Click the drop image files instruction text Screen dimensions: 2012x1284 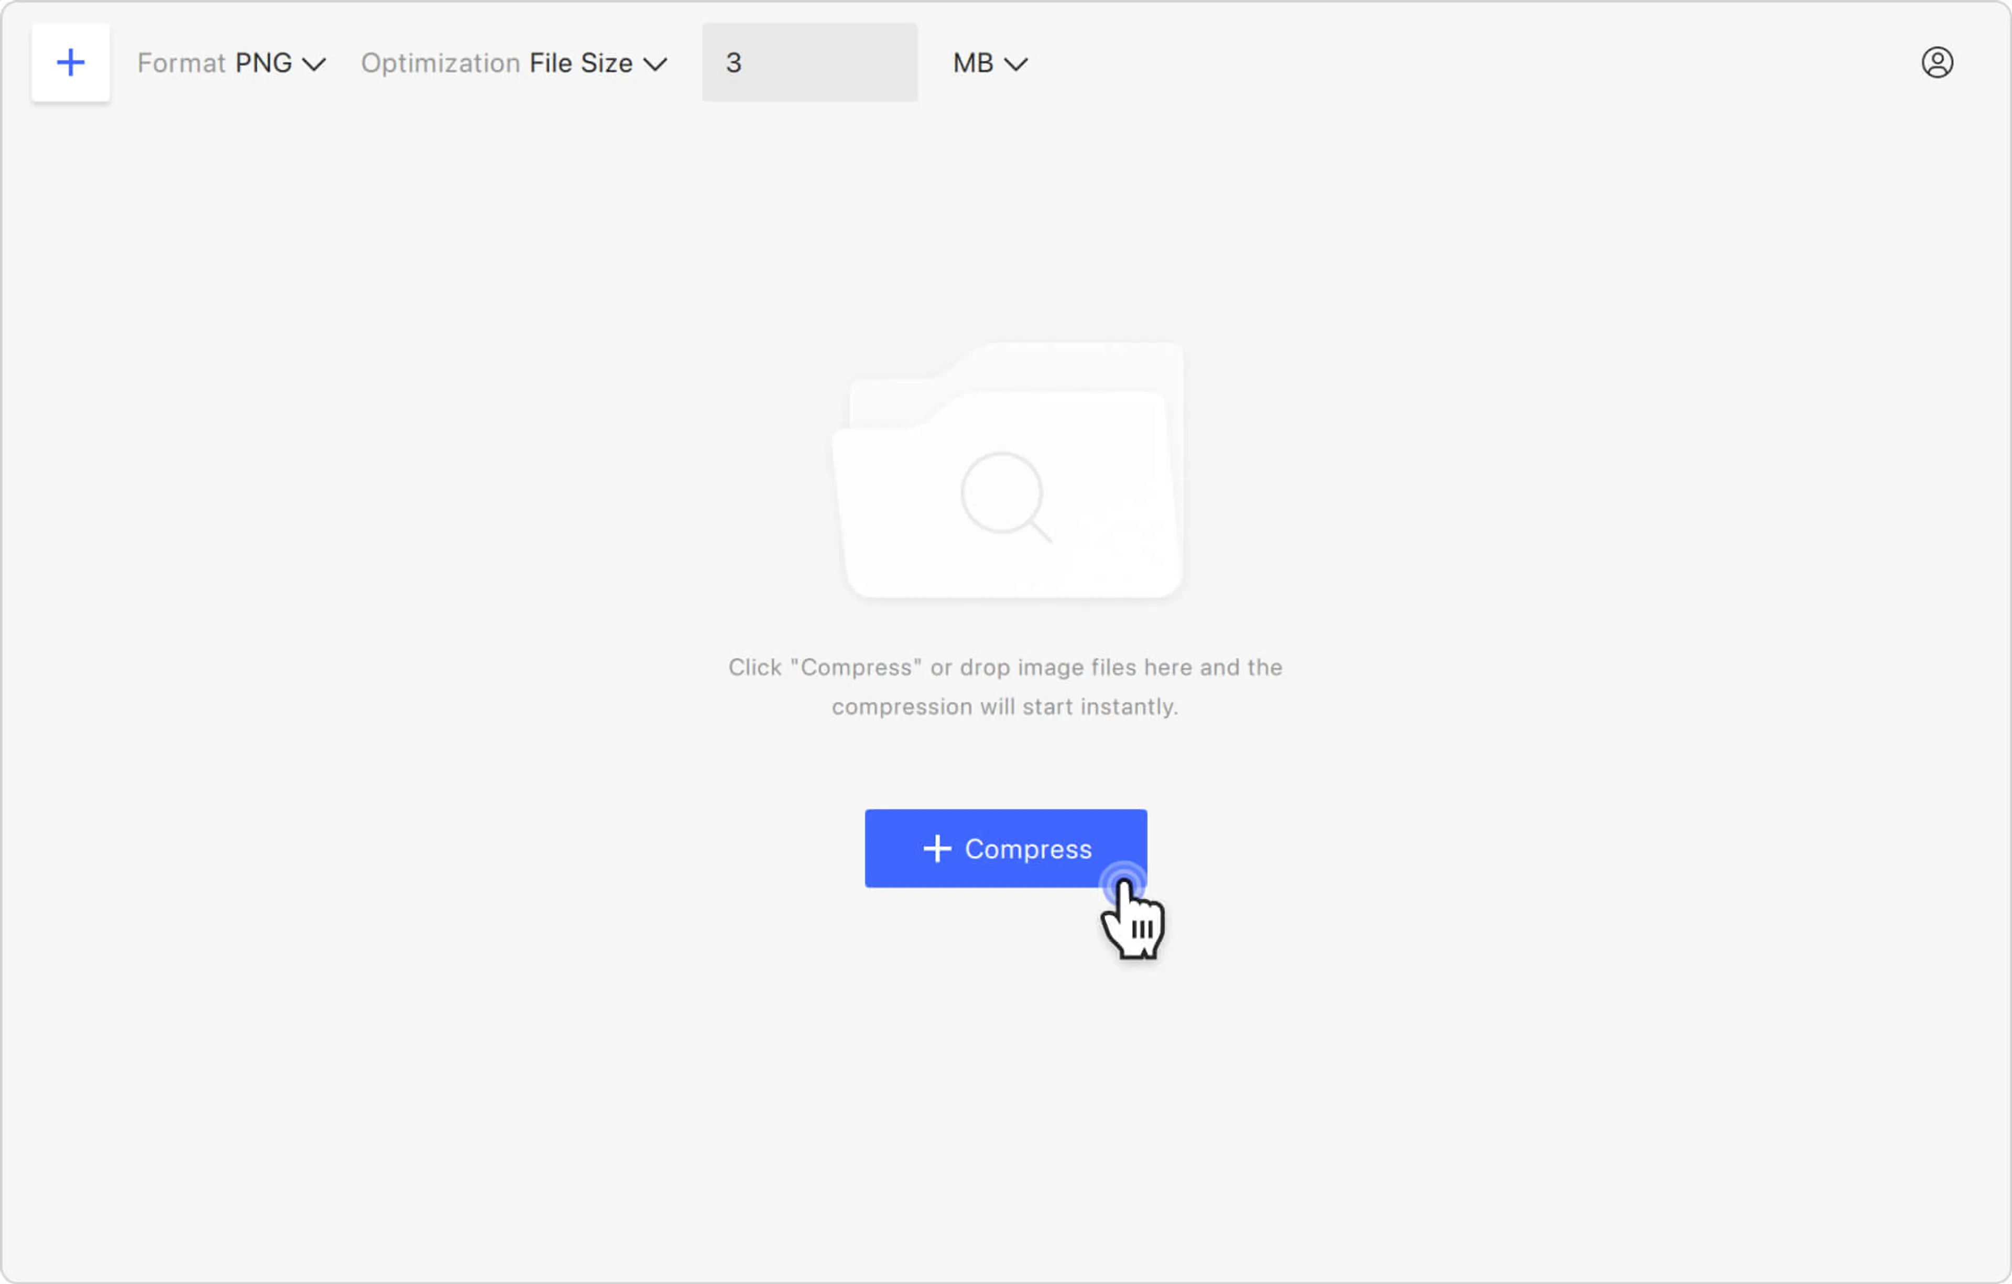[x=1005, y=687]
